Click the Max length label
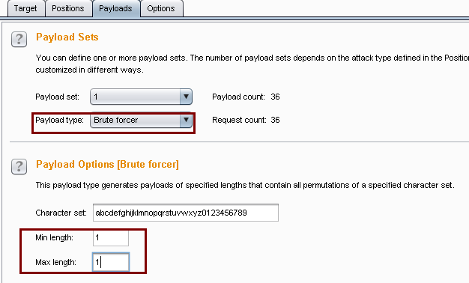 [x=56, y=262]
